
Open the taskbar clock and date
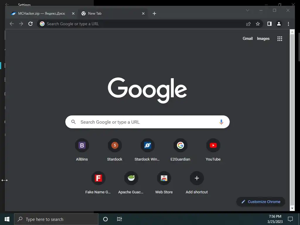coord(275,219)
